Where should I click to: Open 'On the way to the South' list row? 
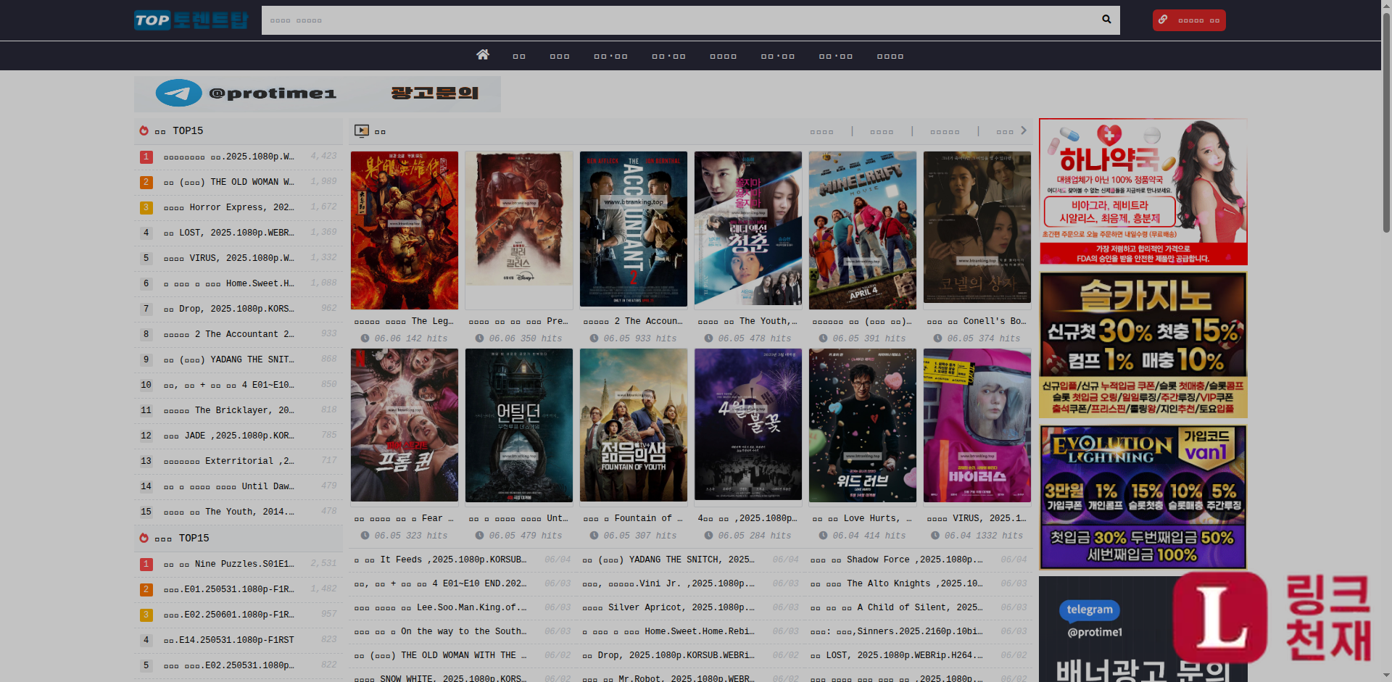pyautogui.click(x=440, y=631)
